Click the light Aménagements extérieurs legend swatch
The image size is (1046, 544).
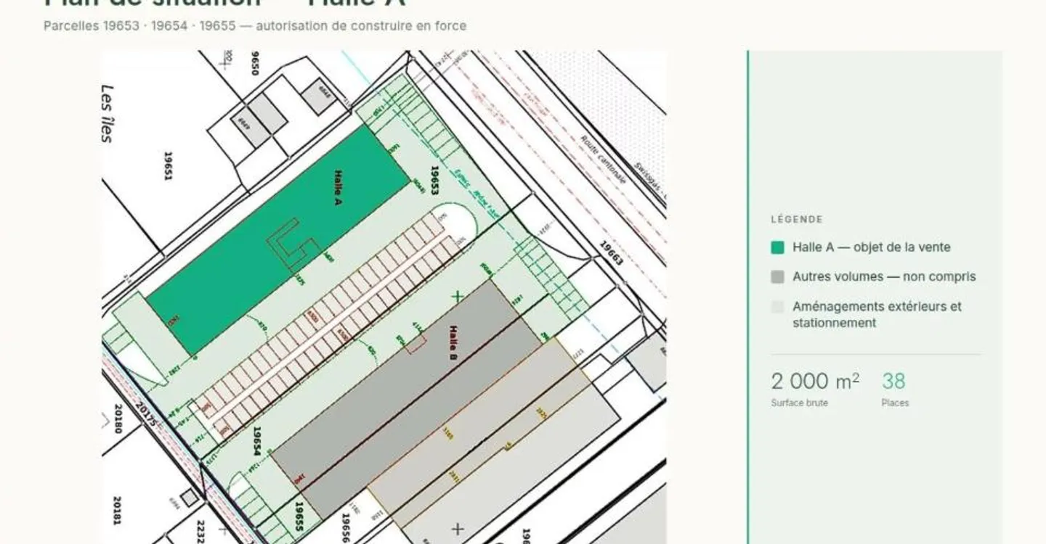(778, 307)
